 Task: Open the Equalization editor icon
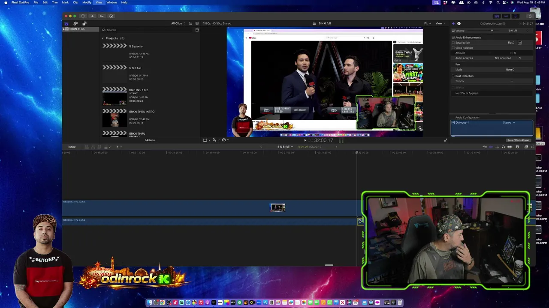519,43
